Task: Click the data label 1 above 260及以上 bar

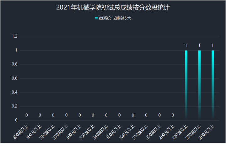Action: click(213, 45)
